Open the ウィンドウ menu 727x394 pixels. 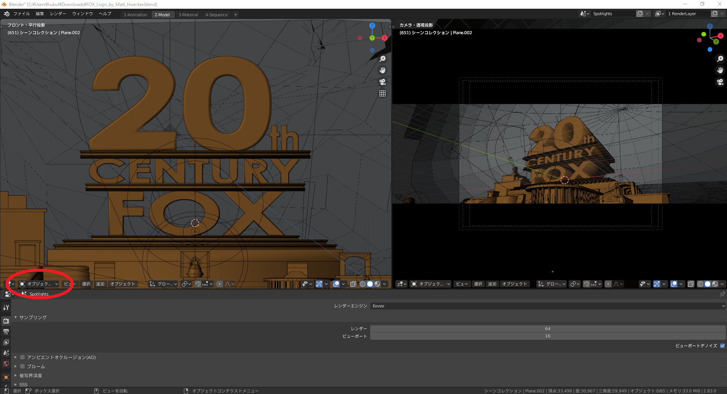pos(82,14)
